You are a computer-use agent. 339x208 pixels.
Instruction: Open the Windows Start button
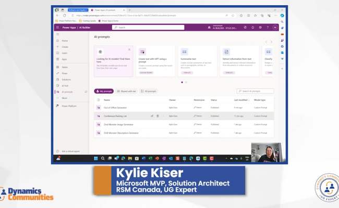click(x=96, y=159)
